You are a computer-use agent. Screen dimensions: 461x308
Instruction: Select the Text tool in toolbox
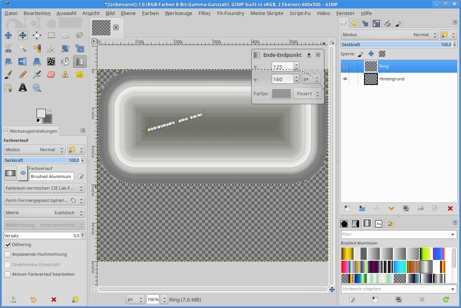click(23, 88)
